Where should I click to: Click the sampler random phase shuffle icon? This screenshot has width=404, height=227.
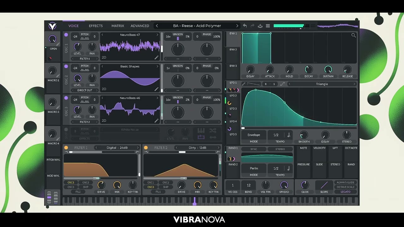(x=213, y=131)
